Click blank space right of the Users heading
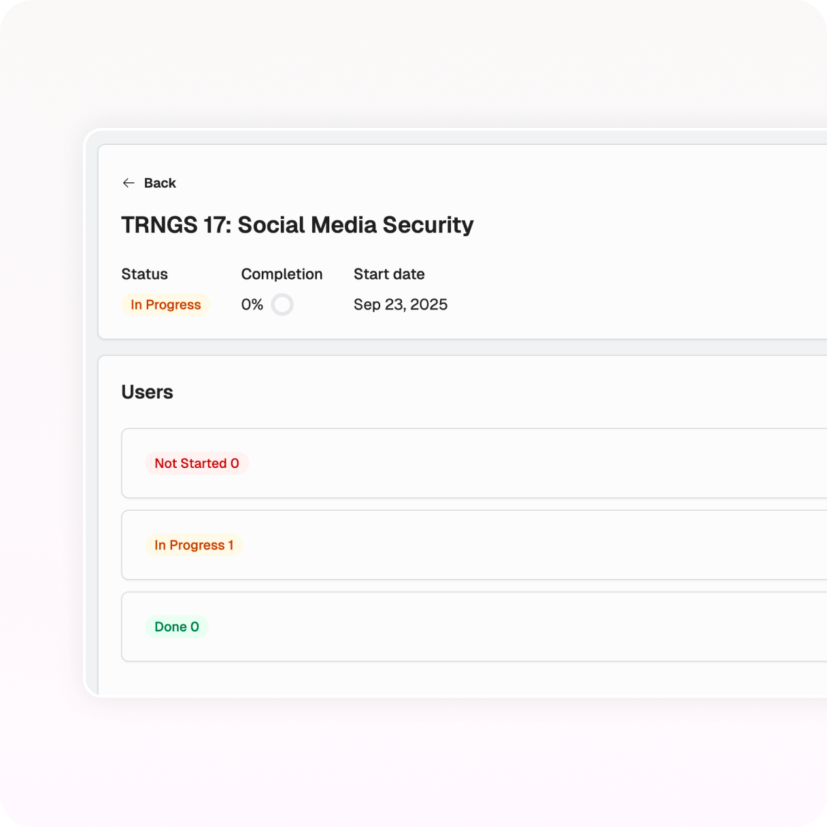The width and height of the screenshot is (827, 827). 476,392
